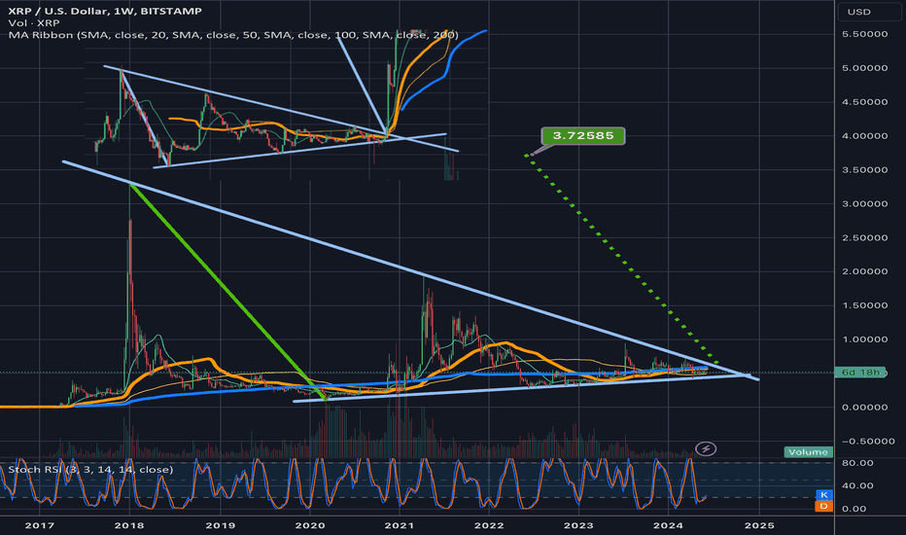Click the 1.50000 price axis value
This screenshot has height=535, width=906.
864,305
